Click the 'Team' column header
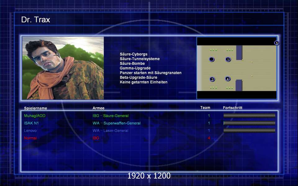 coord(205,108)
